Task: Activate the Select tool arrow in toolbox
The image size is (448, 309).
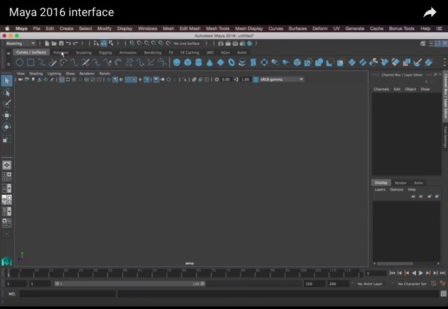Action: coord(6,80)
